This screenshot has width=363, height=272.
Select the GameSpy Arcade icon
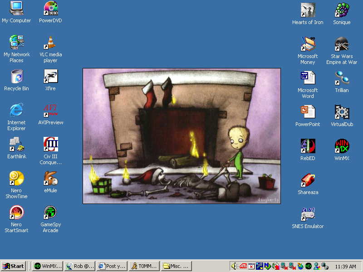click(51, 212)
